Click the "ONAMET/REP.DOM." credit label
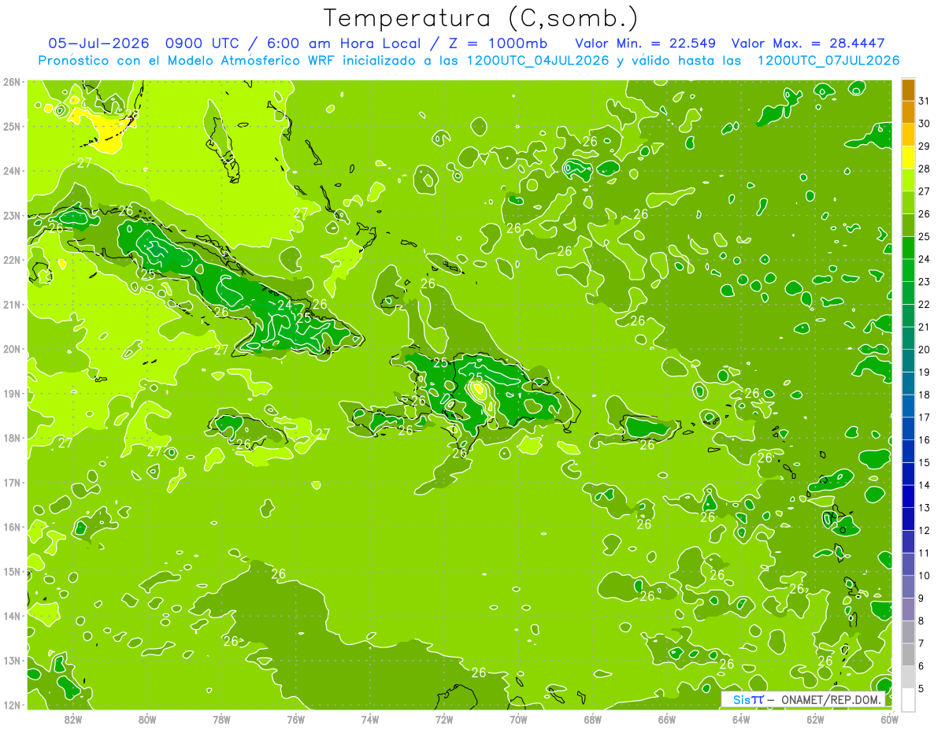This screenshot has height=730, width=945. 832,699
